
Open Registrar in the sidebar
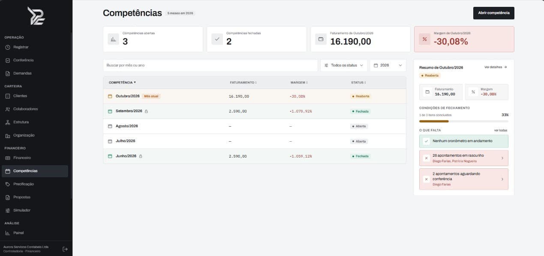point(35,47)
